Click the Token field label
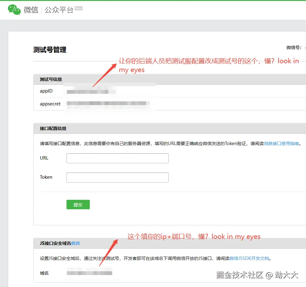The width and height of the screenshot is (306, 287). (46, 177)
